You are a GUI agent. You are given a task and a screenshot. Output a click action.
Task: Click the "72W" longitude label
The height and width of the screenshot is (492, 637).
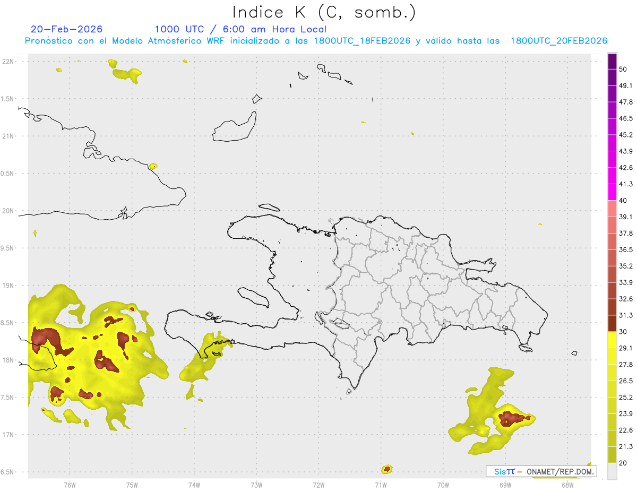click(318, 485)
